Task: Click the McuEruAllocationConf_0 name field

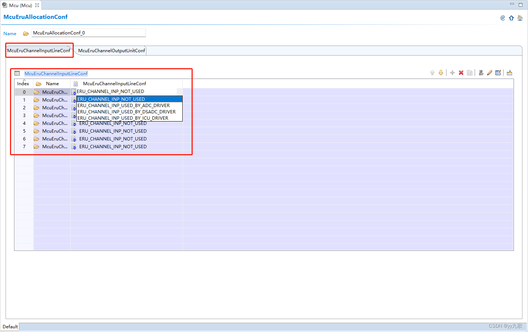Action: (89, 33)
